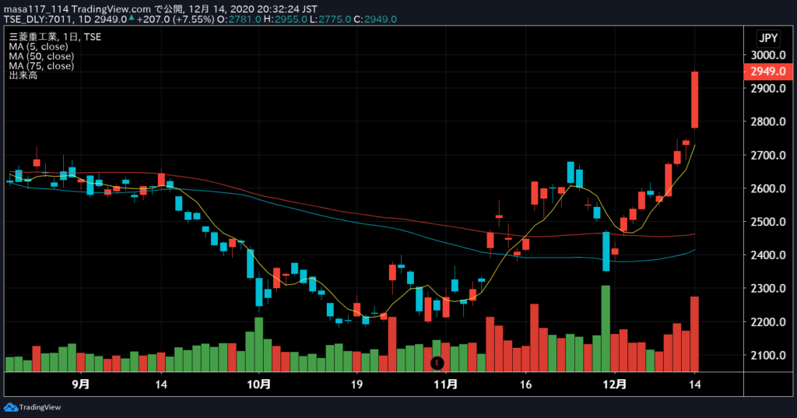Image resolution: width=797 pixels, height=418 pixels.
Task: Click the TSE_DLY:7011 ticker text in header
Action: [39, 19]
